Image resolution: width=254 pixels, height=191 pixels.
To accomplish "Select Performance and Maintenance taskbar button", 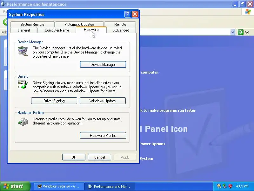I will [x=110, y=186].
